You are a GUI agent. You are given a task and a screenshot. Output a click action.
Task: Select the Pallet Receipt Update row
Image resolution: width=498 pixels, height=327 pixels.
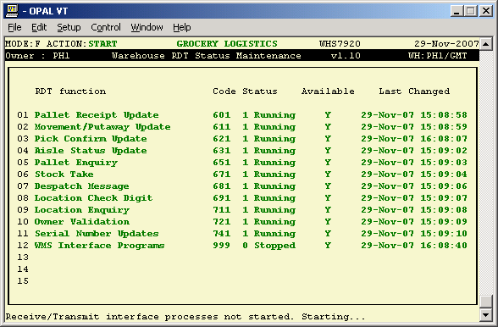(242, 115)
